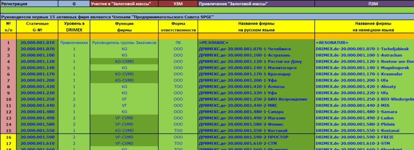Select Привлечение "Залоговой массы" header
Image resolution: width=414 pixels, height=150 pixels.
pos(256,4)
